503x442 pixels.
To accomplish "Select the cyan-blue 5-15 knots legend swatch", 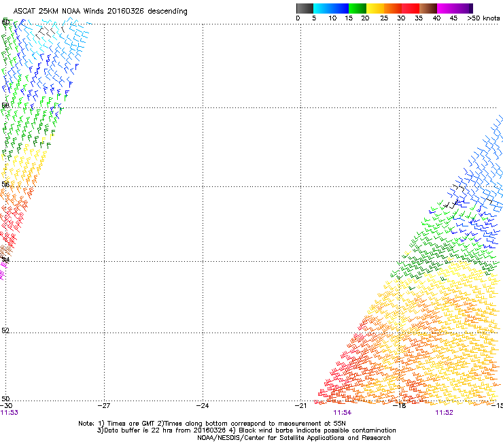I will tap(331, 8).
